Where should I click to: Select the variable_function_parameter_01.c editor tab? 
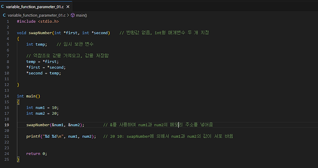point(36,7)
